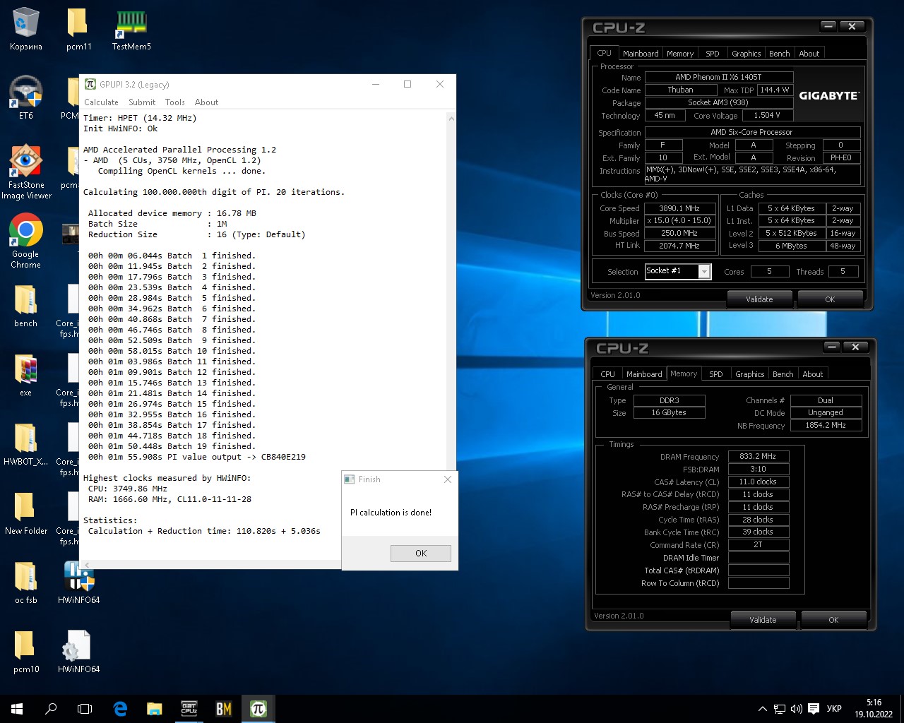Open the Socket #1 selection dropdown
The image size is (904, 723).
tap(677, 271)
